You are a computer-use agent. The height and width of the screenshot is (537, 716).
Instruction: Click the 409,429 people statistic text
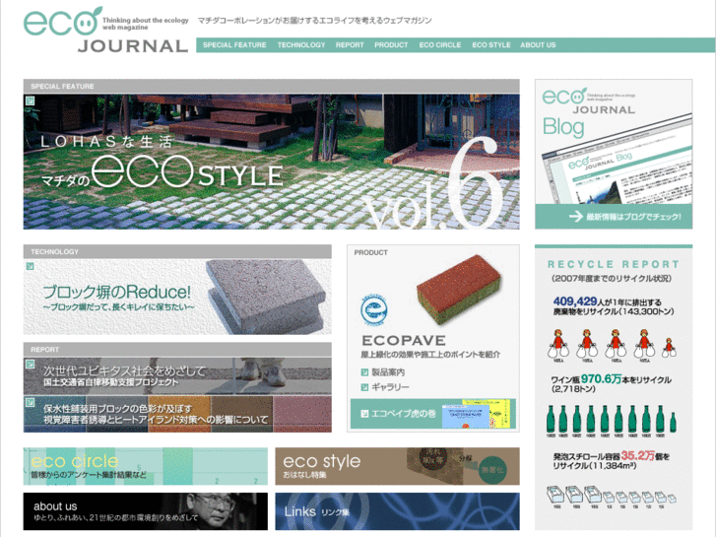pos(614,306)
